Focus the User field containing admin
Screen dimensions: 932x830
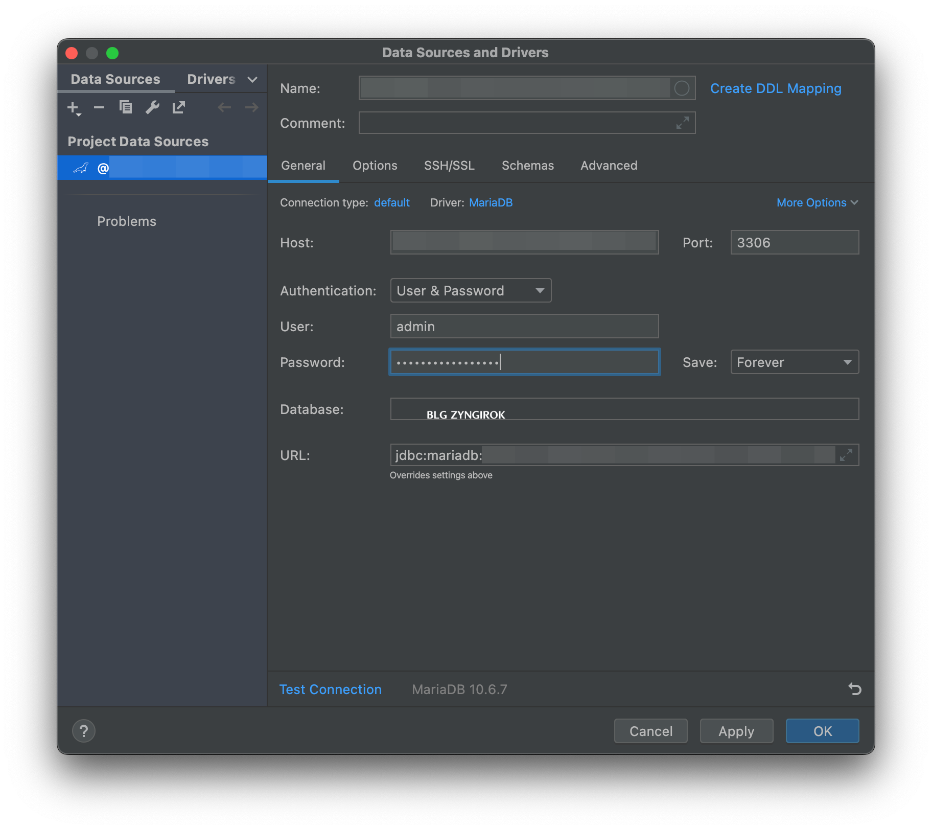tap(525, 326)
